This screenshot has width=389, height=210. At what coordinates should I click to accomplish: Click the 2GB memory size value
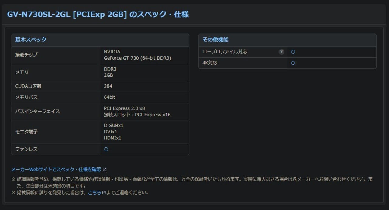click(x=108, y=75)
